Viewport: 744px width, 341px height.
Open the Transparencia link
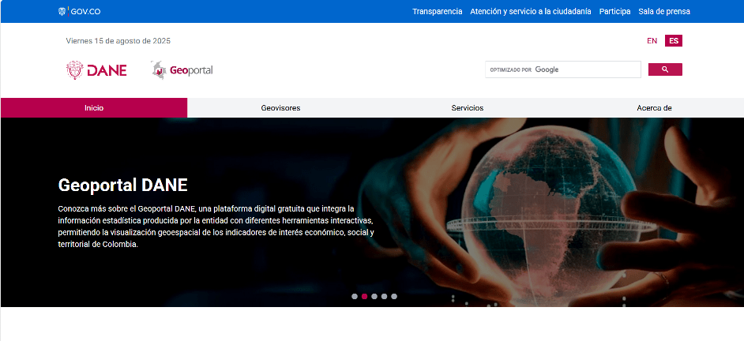437,12
